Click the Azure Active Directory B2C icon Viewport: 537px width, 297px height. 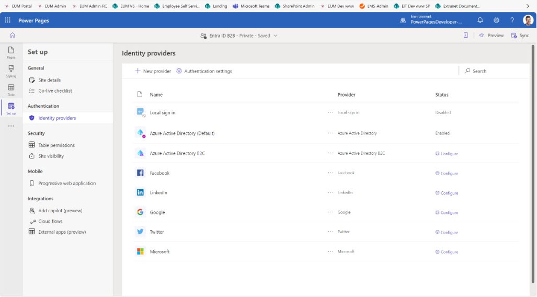pos(141,153)
